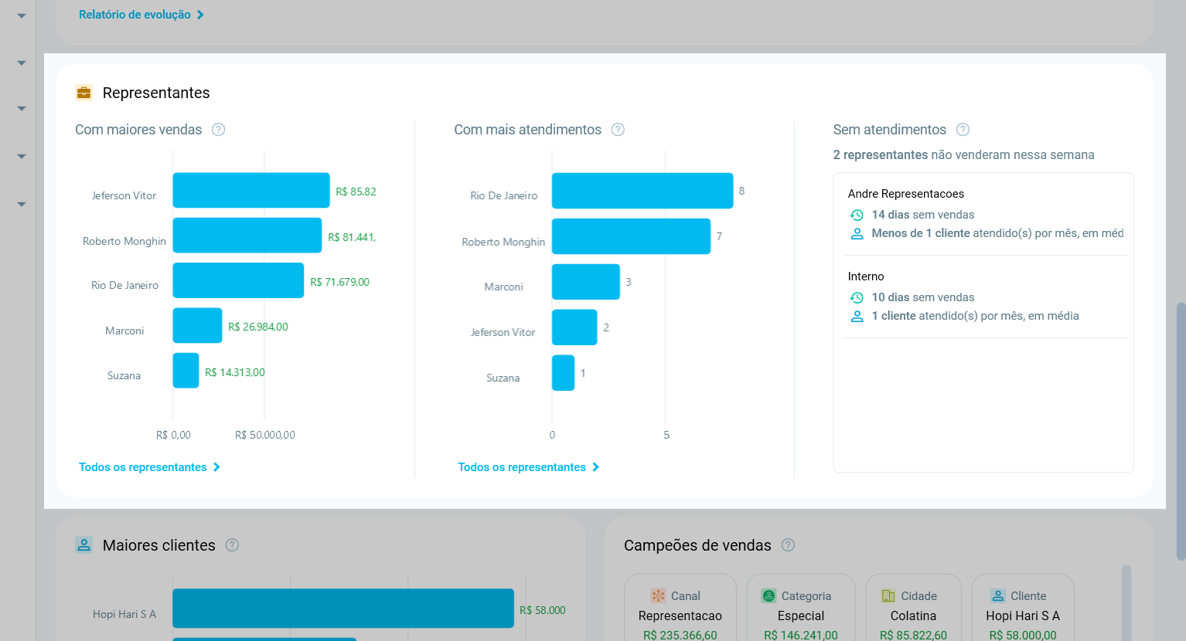This screenshot has height=641, width=1186.
Task: Open the Cliente Hopi Hari S A card
Action: click(1023, 608)
